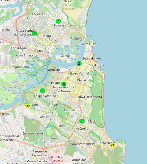Open cluster marker 6 near Bom Pastor
Screen dimensions: 147x164
click(64, 84)
